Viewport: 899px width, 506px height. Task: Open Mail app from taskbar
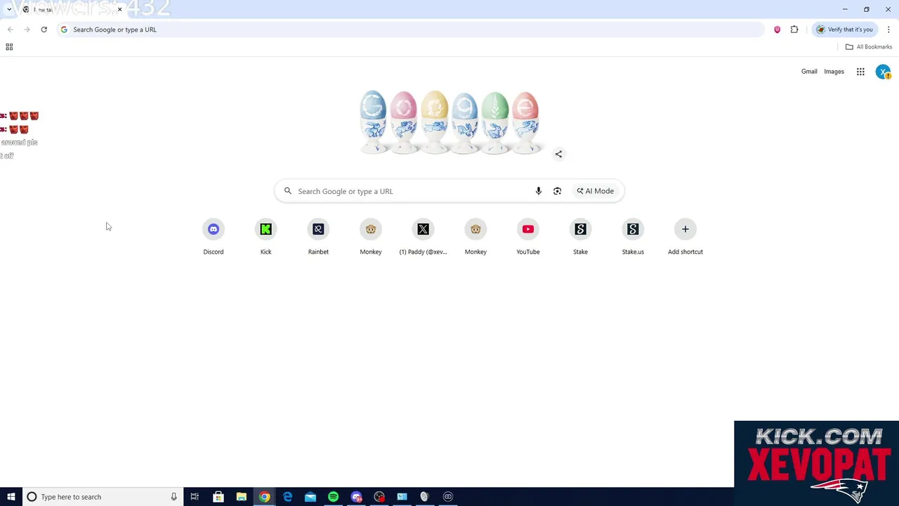click(310, 497)
